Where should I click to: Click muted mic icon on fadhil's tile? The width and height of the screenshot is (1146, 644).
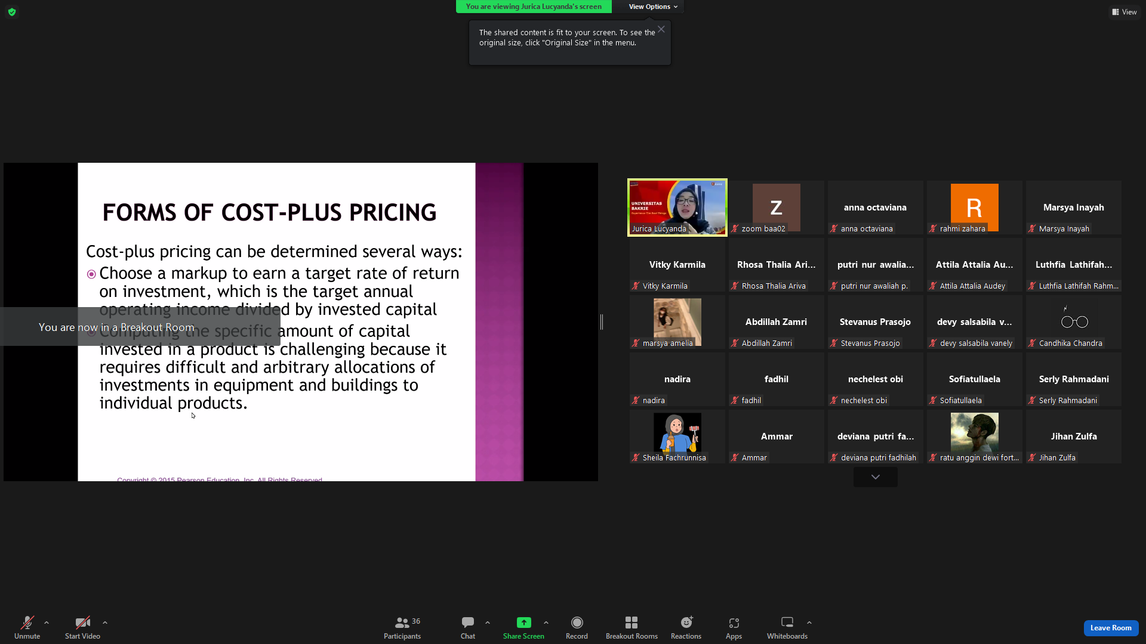click(x=735, y=401)
